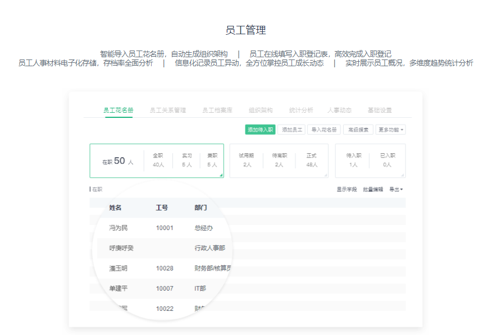Select the 待入职 1人 statistic
This screenshot has height=335, width=479.
coord(354,160)
